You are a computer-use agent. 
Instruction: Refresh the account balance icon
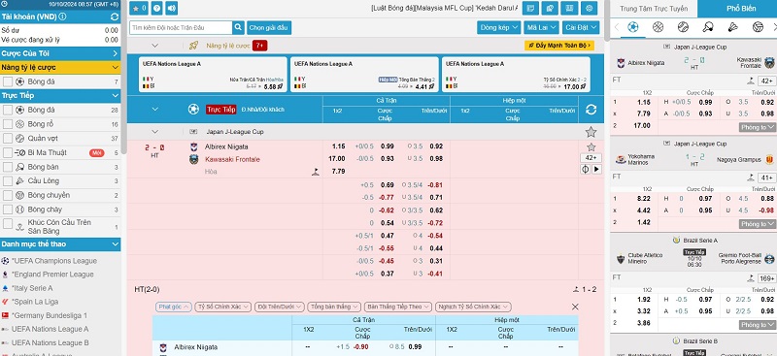coord(115,16)
